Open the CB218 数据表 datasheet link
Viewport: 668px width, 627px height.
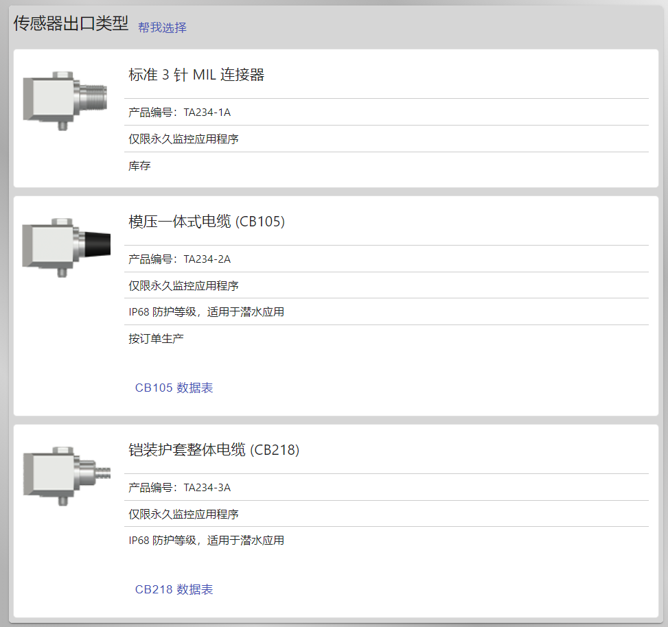[174, 589]
